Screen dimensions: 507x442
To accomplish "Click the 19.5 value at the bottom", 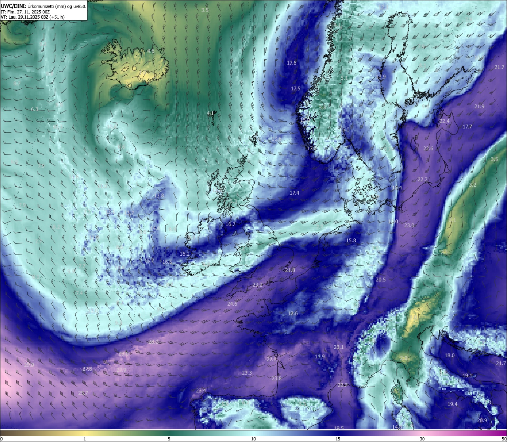I will coord(339,428).
